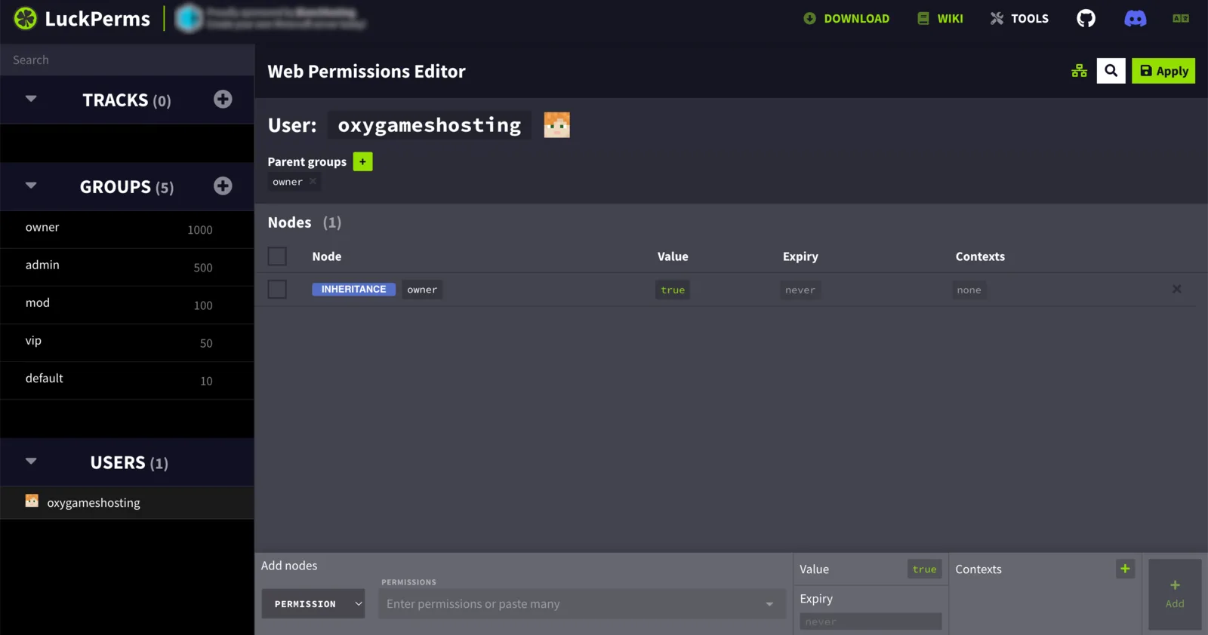Open the Tools menu
1208x635 pixels.
[x=1019, y=19]
